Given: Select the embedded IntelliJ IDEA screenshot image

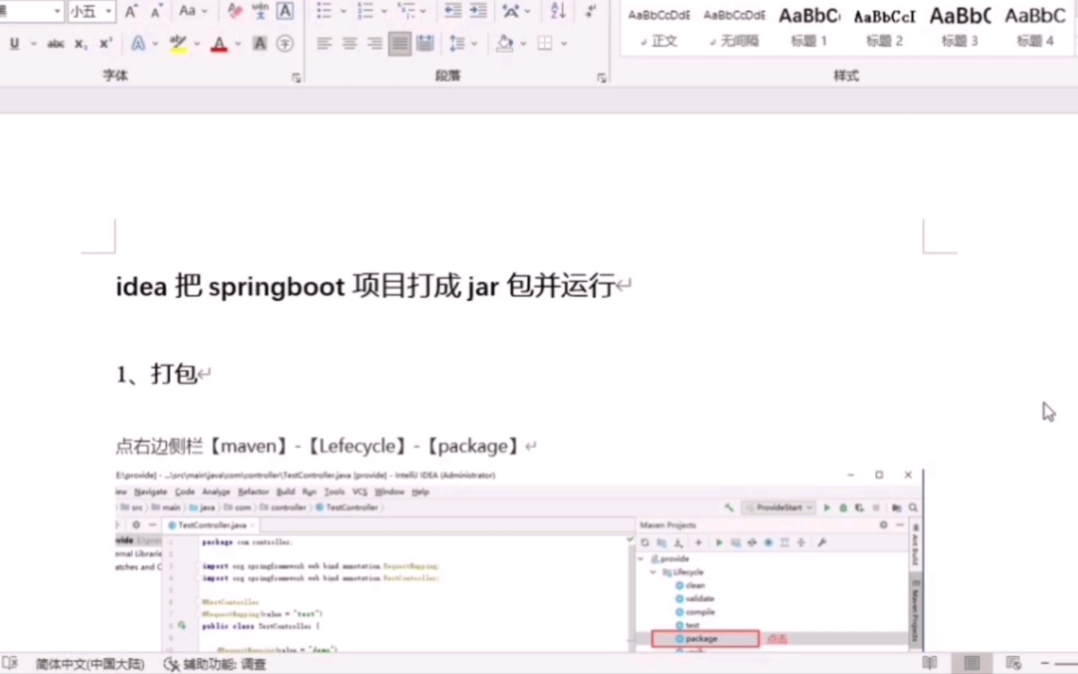Looking at the screenshot, I should 518,559.
